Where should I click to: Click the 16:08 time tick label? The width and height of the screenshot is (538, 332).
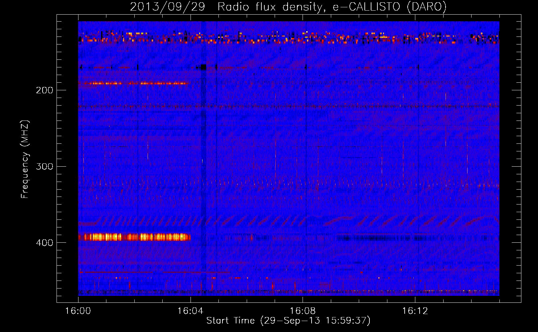click(303, 311)
